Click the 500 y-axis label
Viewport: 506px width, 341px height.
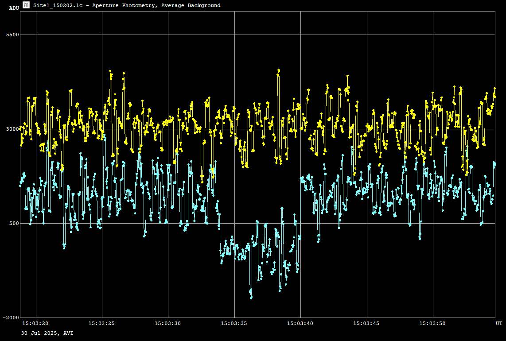13,223
